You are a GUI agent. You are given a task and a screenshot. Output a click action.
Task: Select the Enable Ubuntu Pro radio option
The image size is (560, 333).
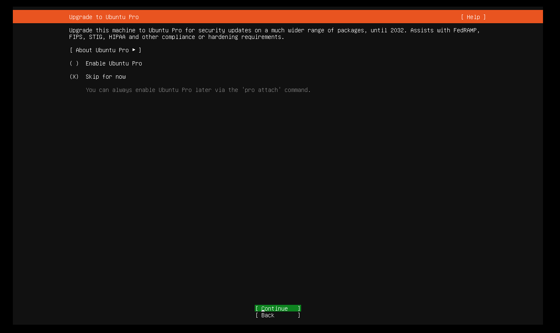[106, 63]
